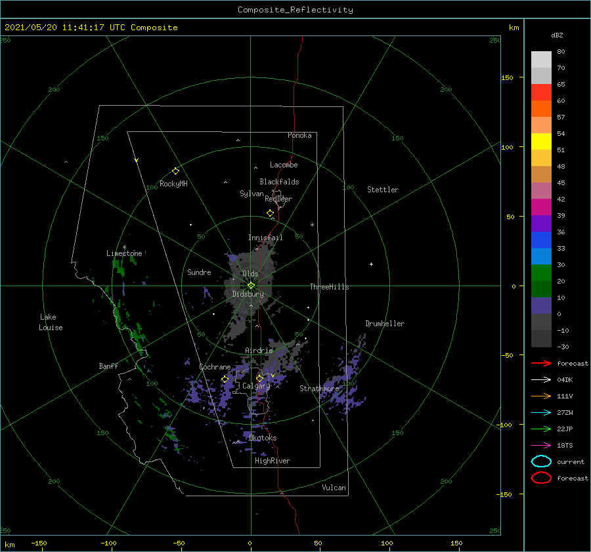The height and width of the screenshot is (552, 591).
Task: Click the HighRiver town label
Action: pyautogui.click(x=273, y=461)
